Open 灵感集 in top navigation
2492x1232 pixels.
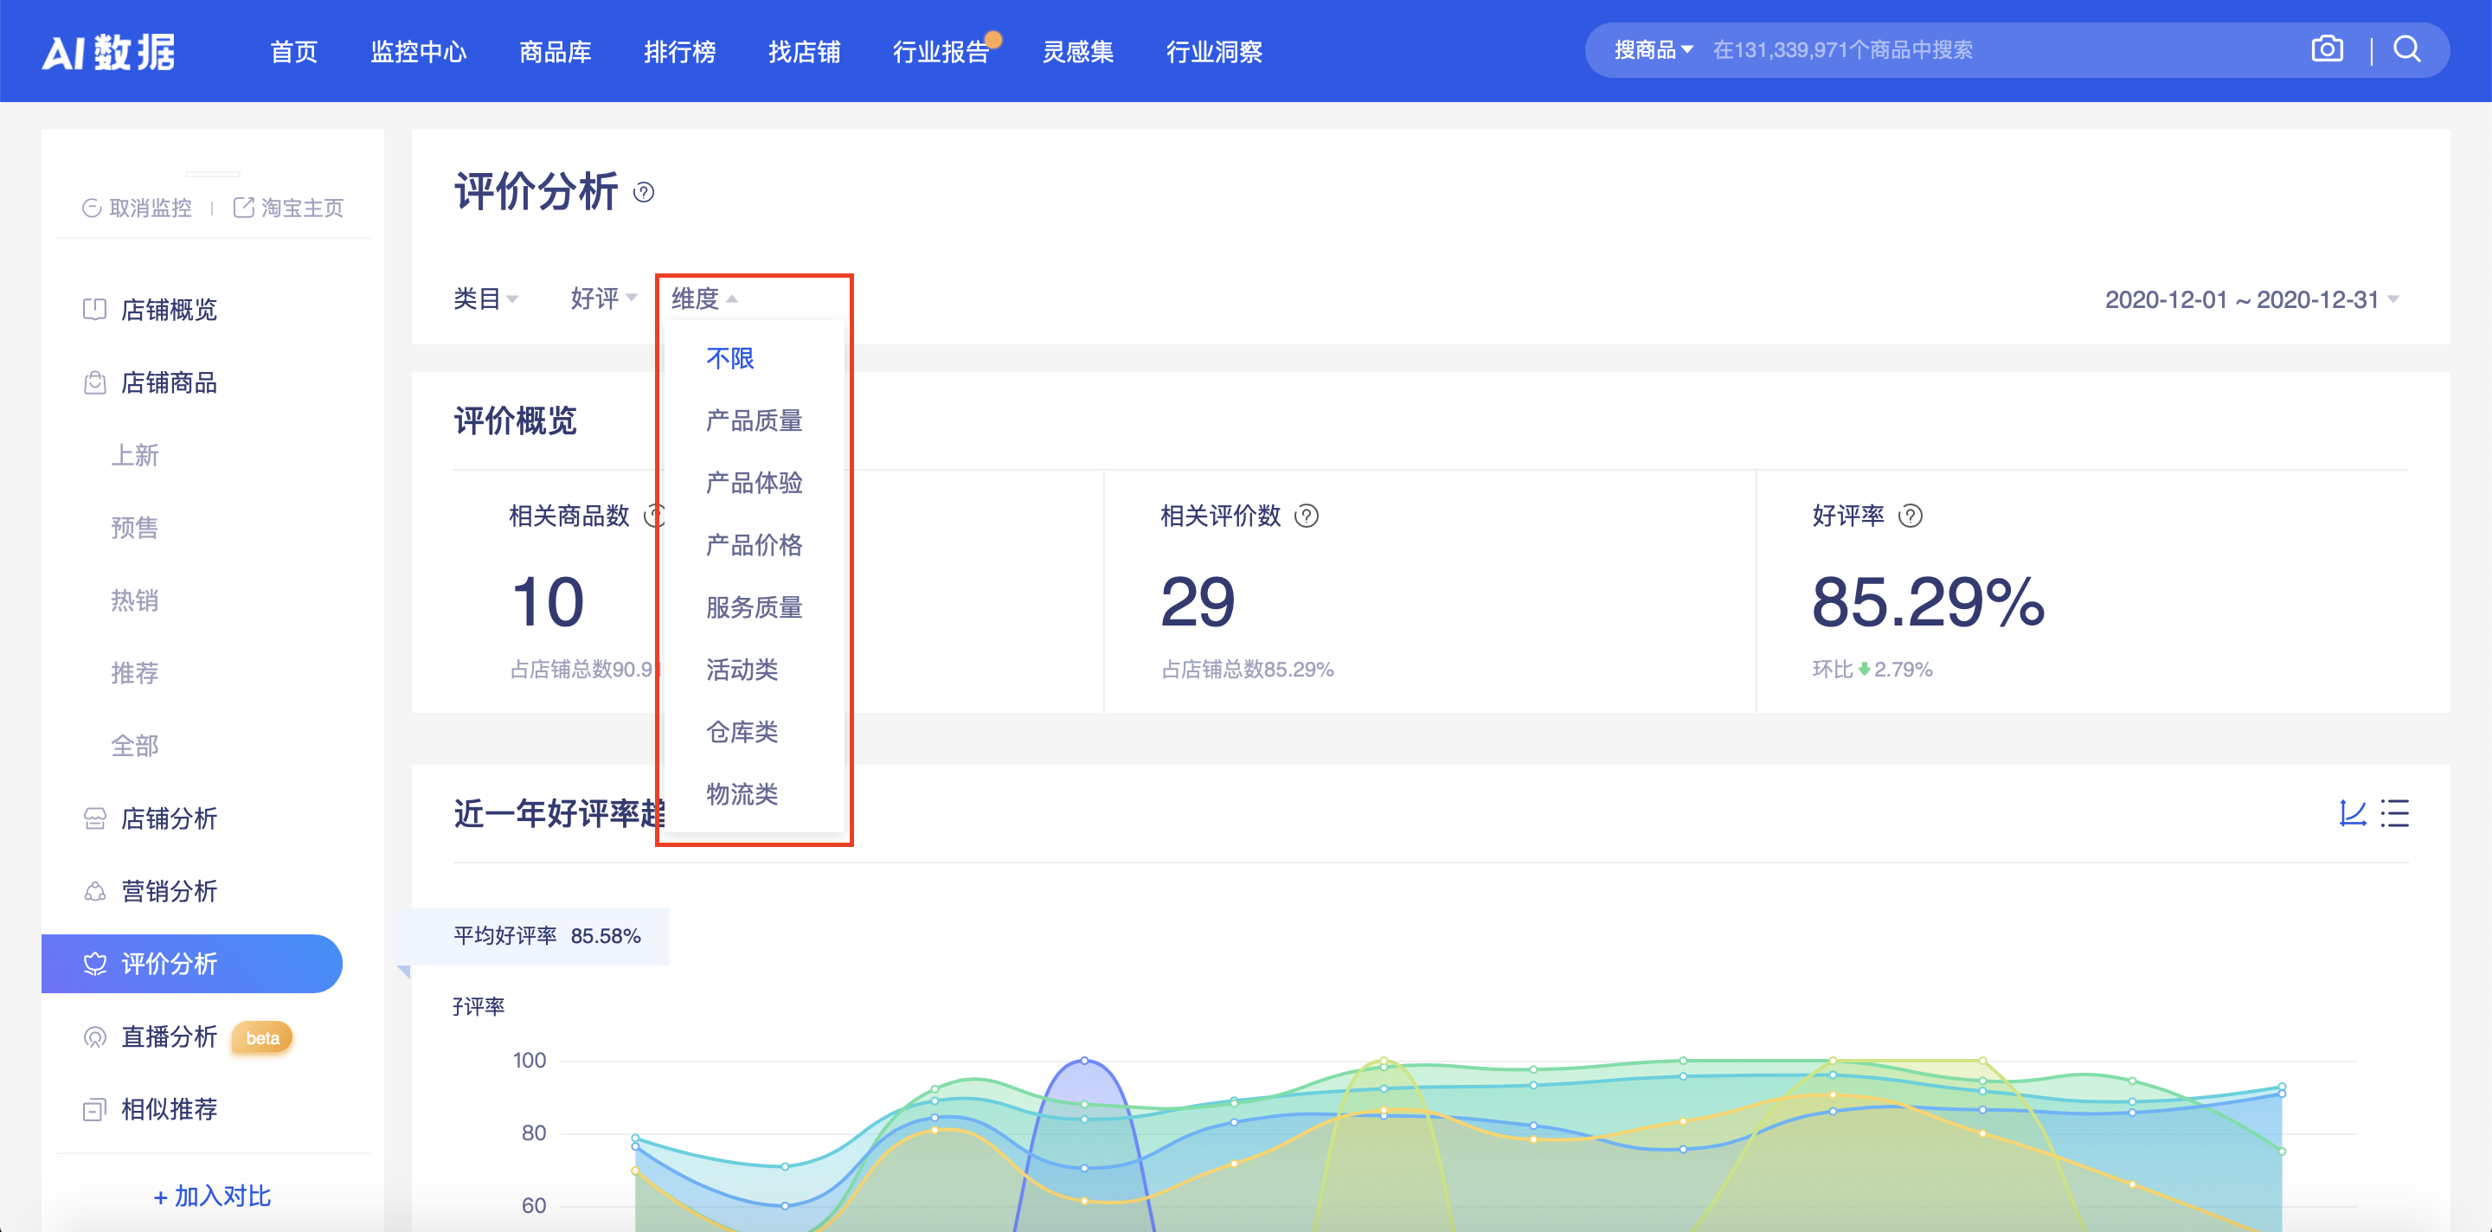(x=1077, y=51)
